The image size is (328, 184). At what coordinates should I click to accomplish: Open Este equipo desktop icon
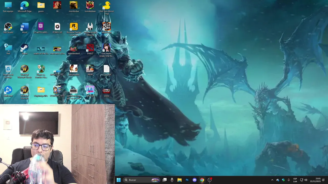coord(8,7)
